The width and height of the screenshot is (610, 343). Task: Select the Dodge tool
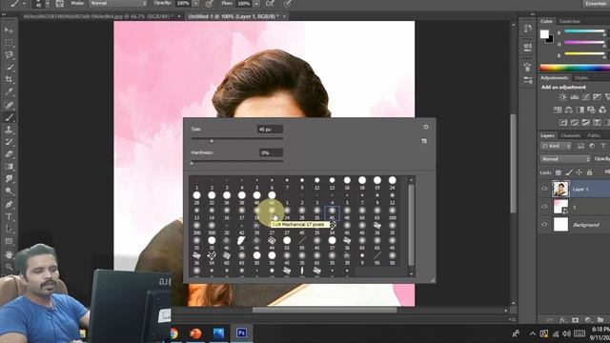(x=9, y=191)
